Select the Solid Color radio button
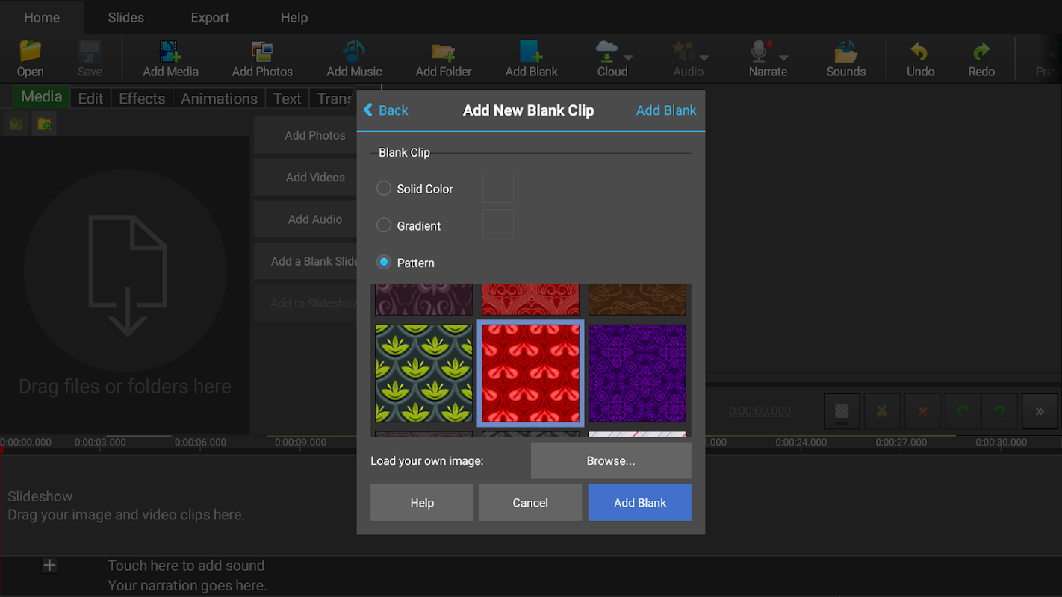Image resolution: width=1062 pixels, height=597 pixels. (384, 189)
